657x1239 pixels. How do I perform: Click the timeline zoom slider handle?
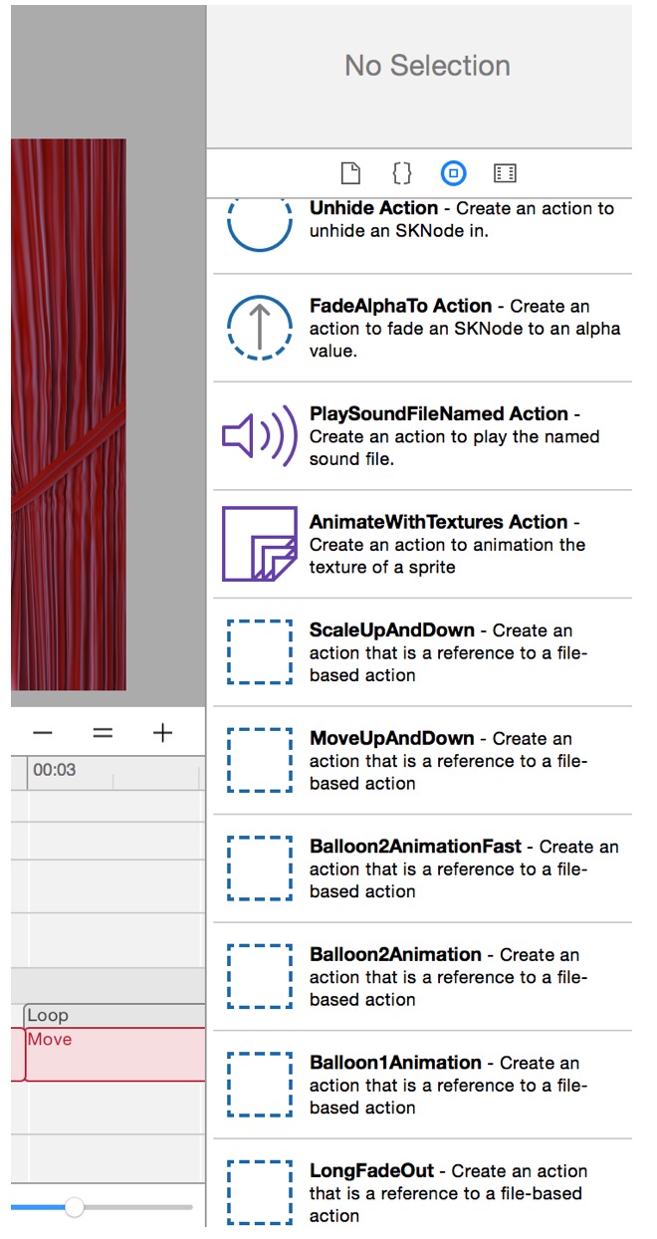pos(74,1207)
